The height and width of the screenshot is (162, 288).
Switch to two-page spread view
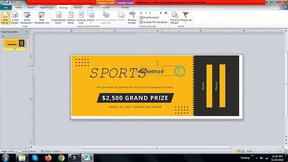(243, 151)
